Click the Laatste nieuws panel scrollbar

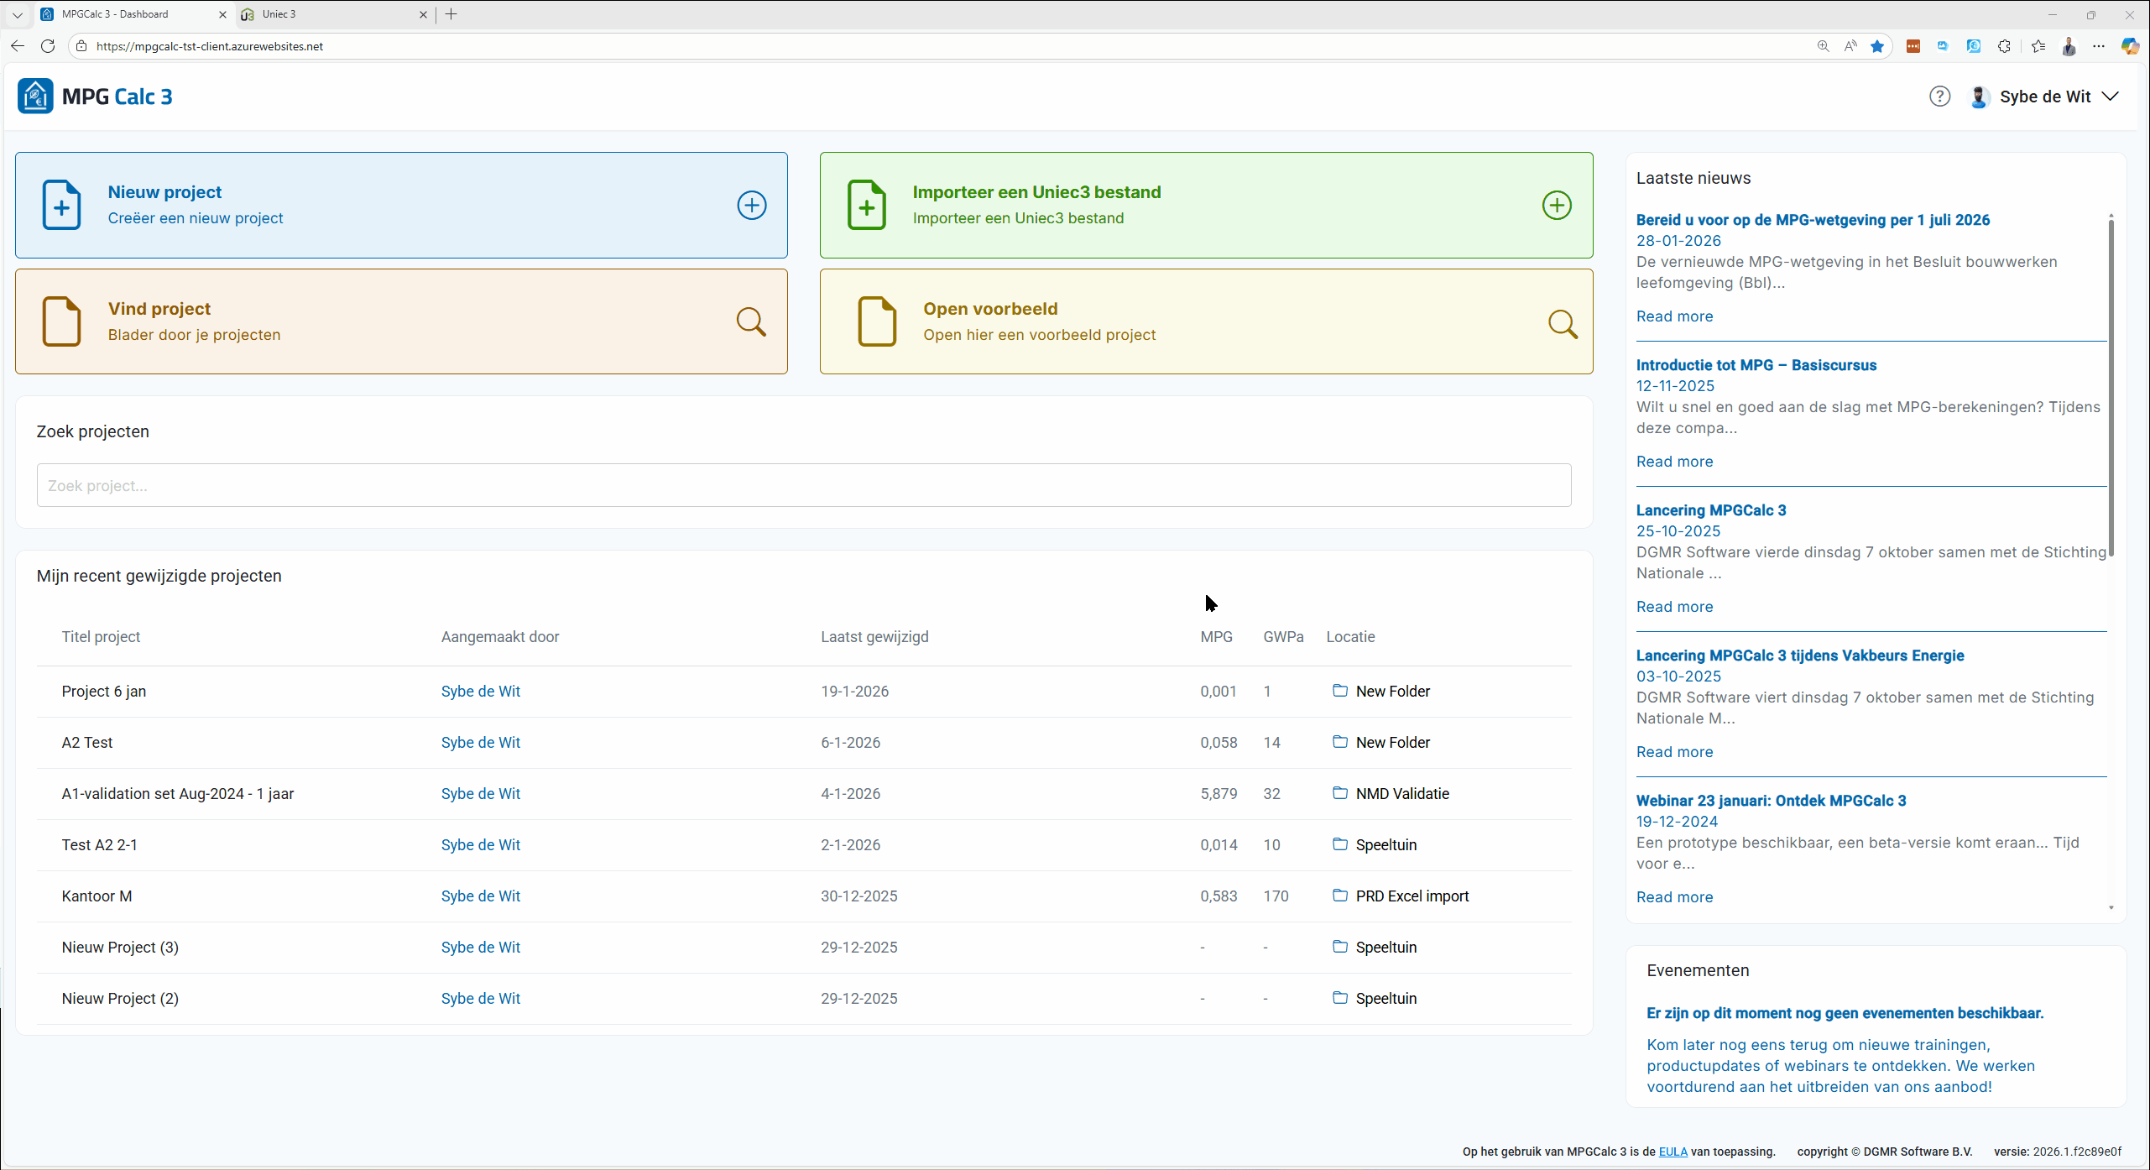(x=2111, y=386)
